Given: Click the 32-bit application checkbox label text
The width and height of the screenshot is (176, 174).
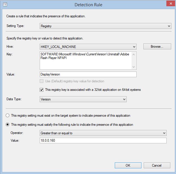Looking at the screenshot, I should coord(93,90).
